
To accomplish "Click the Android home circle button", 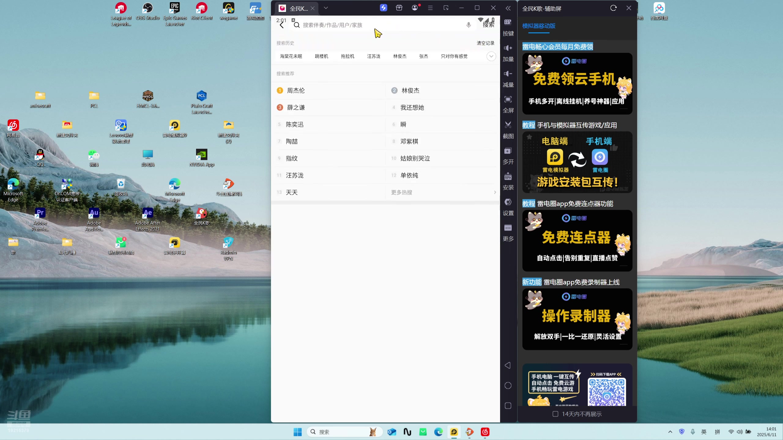I will click(x=508, y=386).
